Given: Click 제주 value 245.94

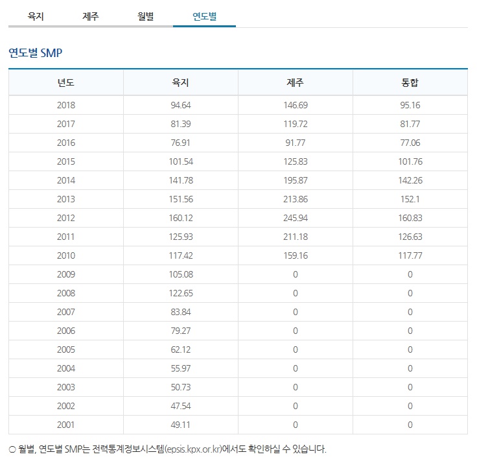Looking at the screenshot, I should point(296,218).
